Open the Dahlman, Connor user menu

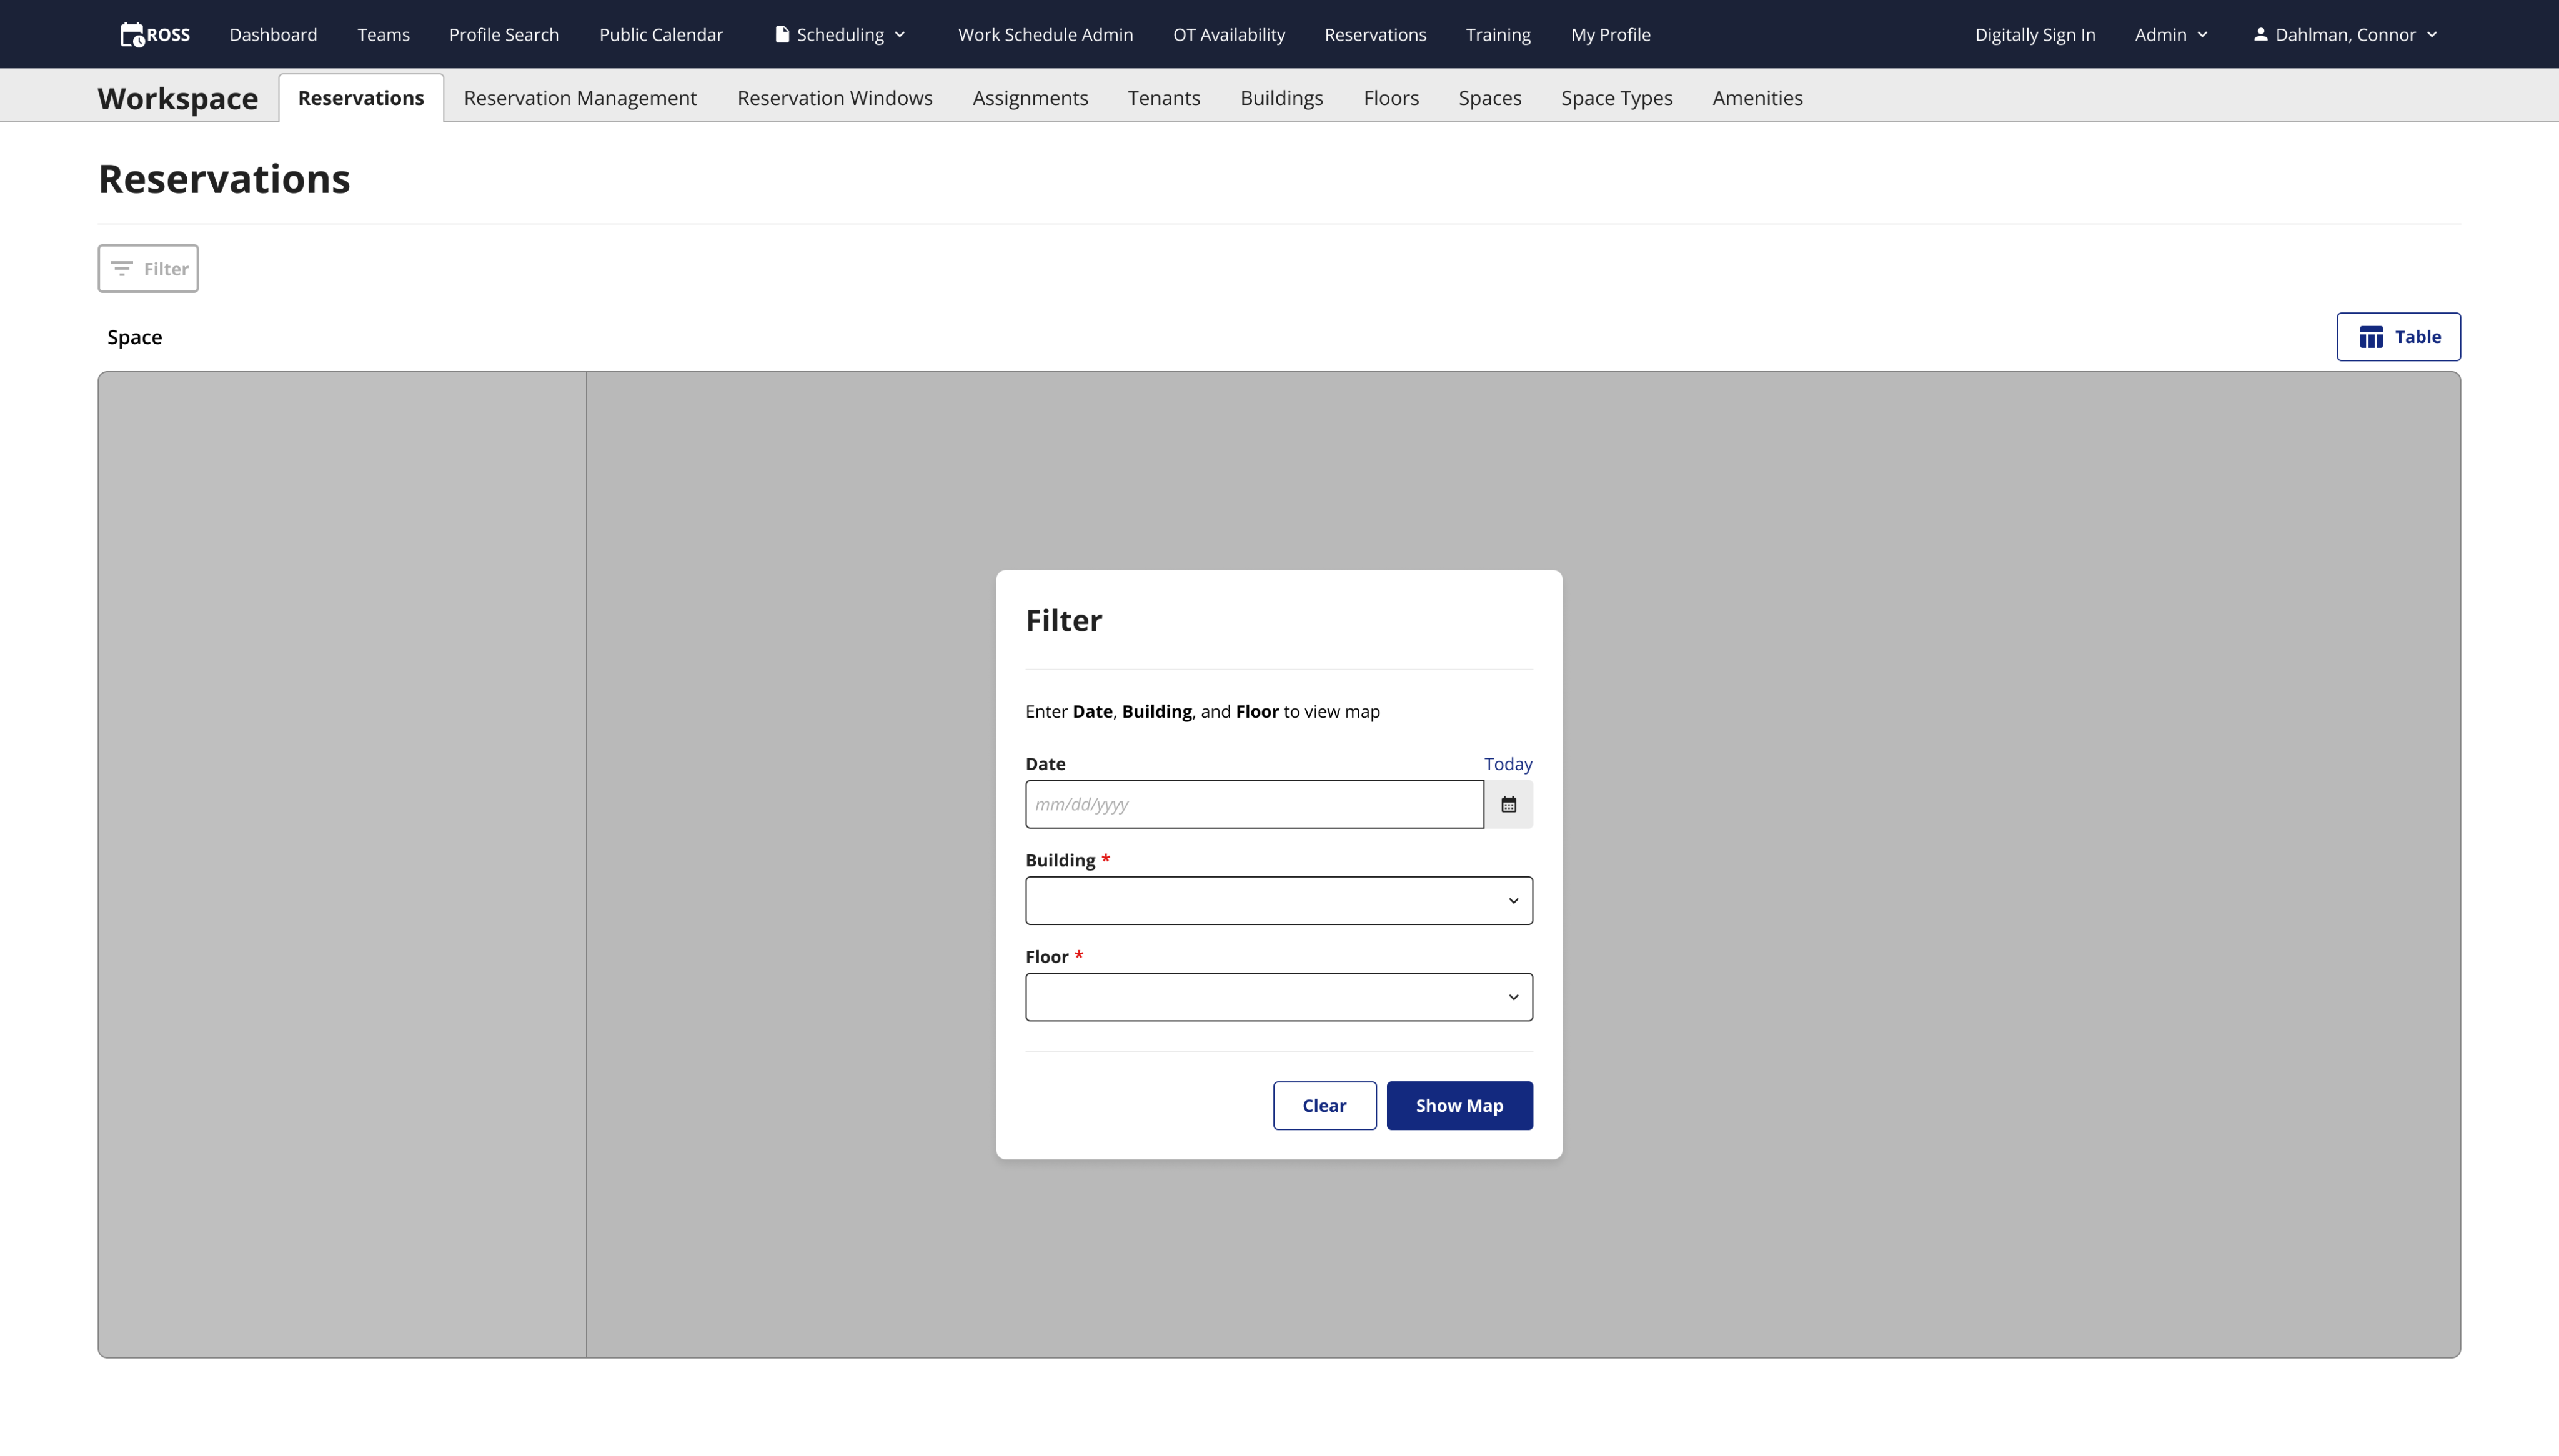(2344, 35)
